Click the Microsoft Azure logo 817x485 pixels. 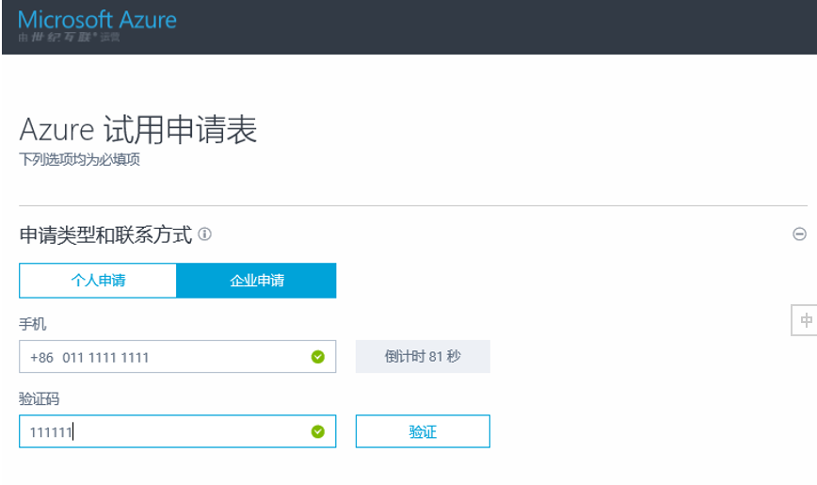click(97, 20)
